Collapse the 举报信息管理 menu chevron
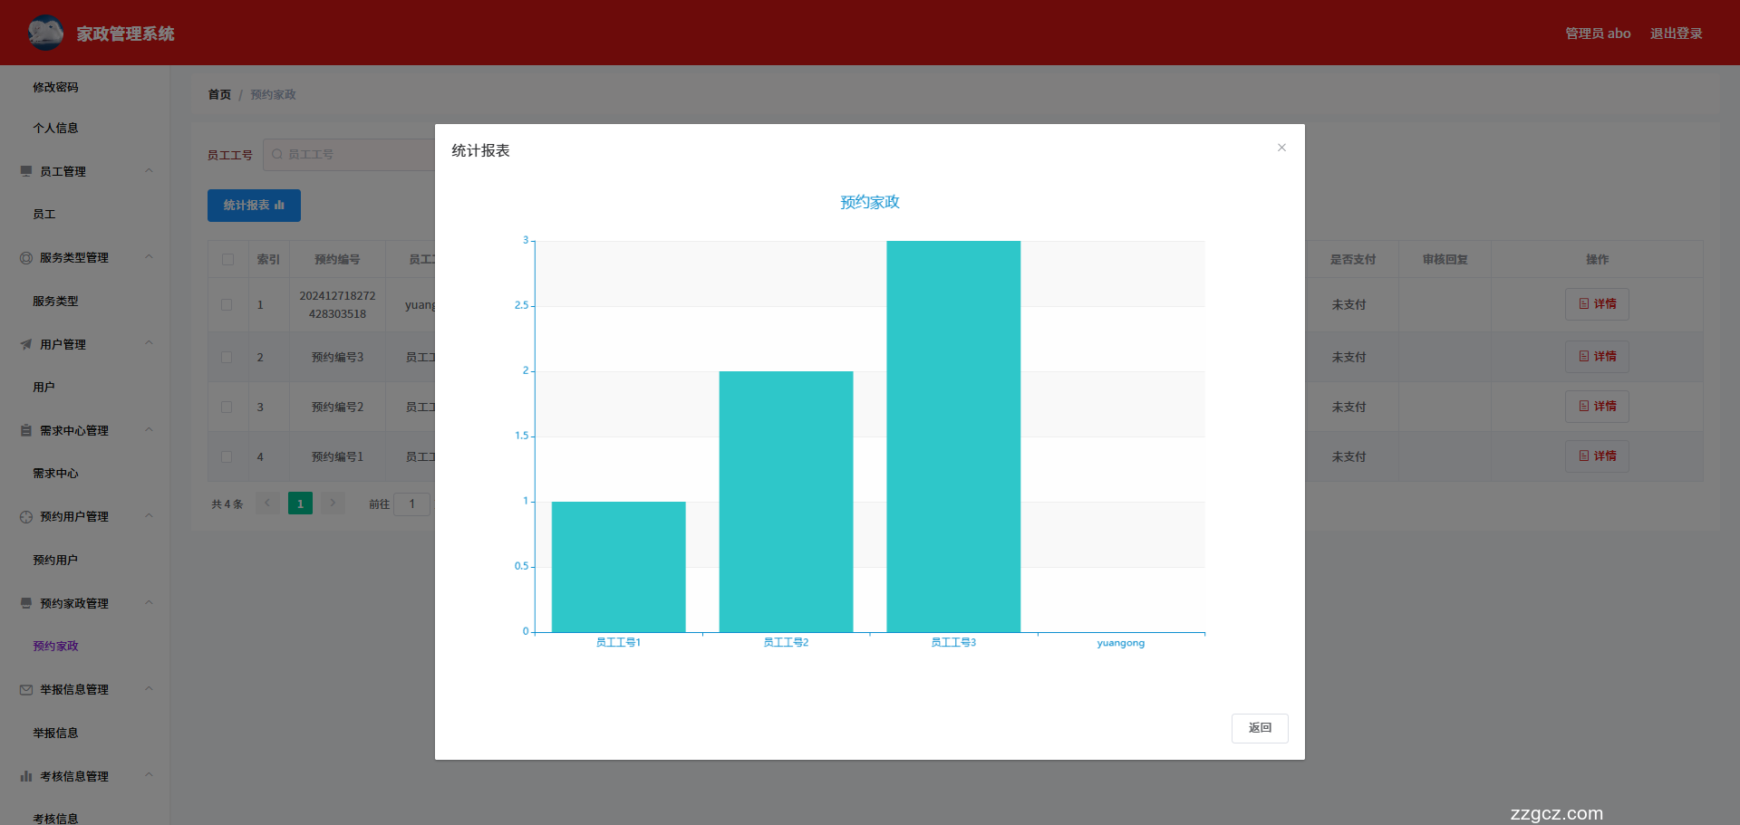1740x825 pixels. tap(149, 689)
